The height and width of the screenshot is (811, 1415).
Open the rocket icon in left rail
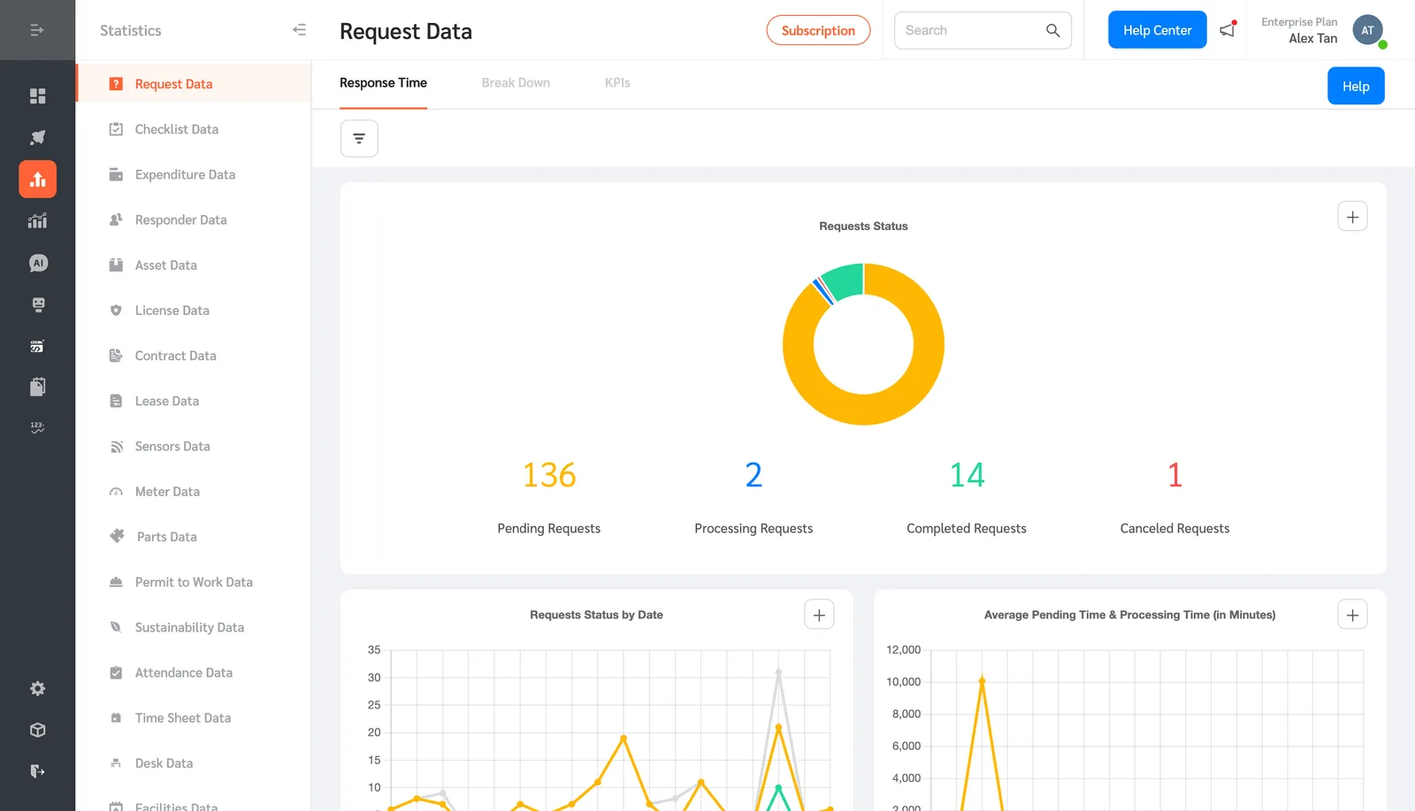pos(37,137)
